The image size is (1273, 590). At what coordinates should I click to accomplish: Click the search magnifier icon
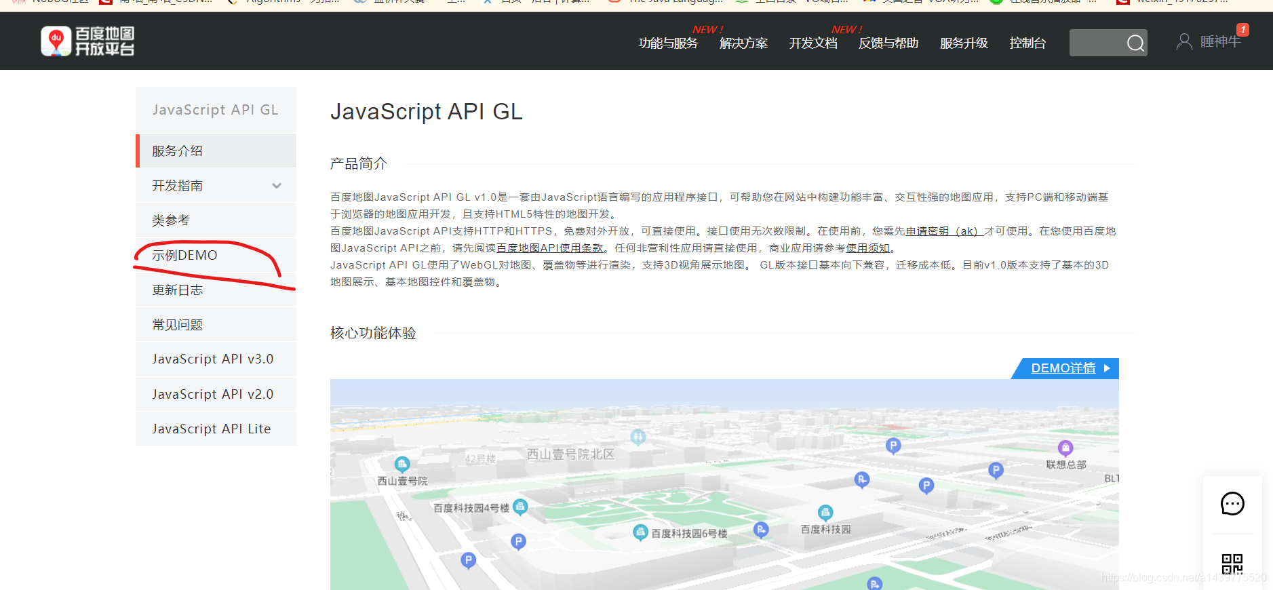pyautogui.click(x=1135, y=43)
